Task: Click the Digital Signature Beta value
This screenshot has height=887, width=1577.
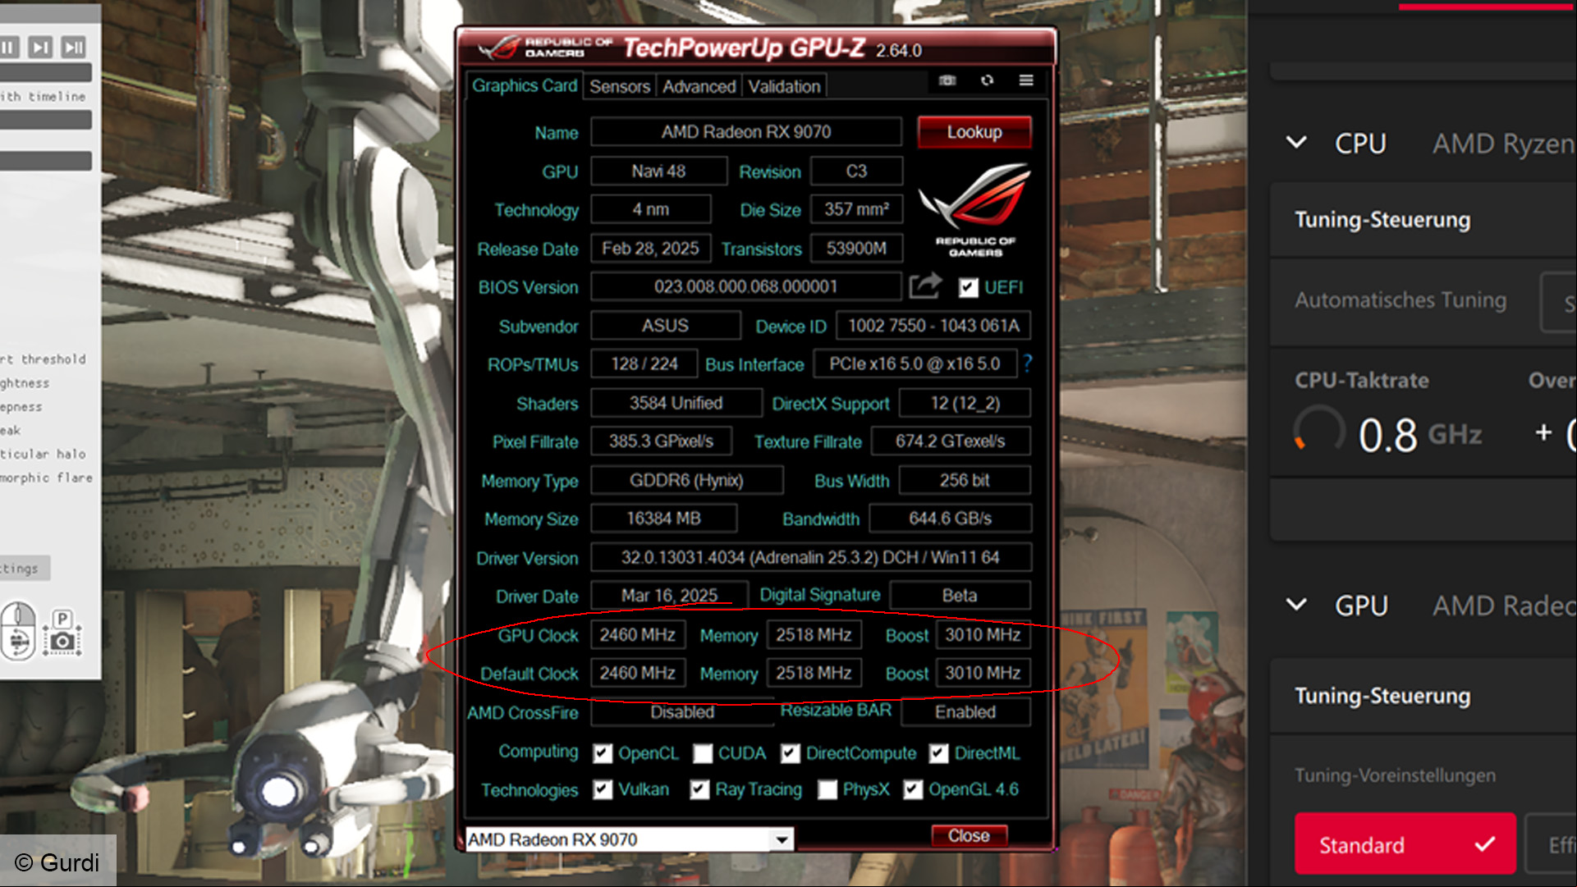Action: [960, 595]
